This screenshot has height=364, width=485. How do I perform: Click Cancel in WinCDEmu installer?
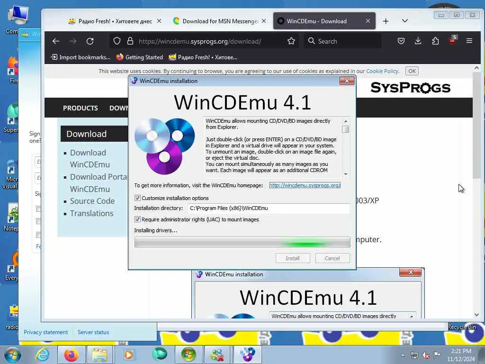coord(332,258)
